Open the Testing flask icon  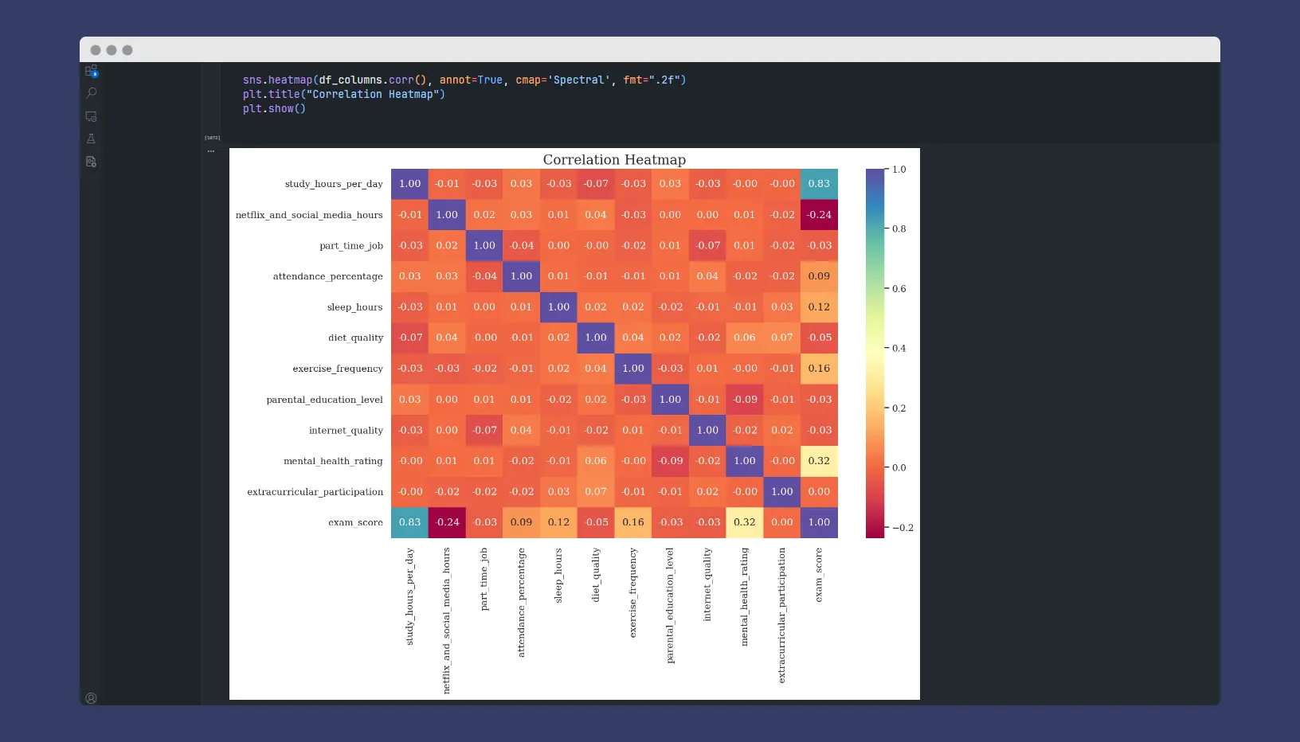(x=92, y=139)
